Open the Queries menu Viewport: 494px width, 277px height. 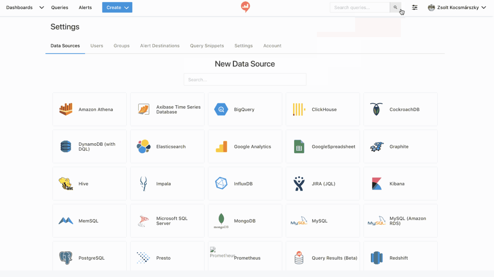60,7
